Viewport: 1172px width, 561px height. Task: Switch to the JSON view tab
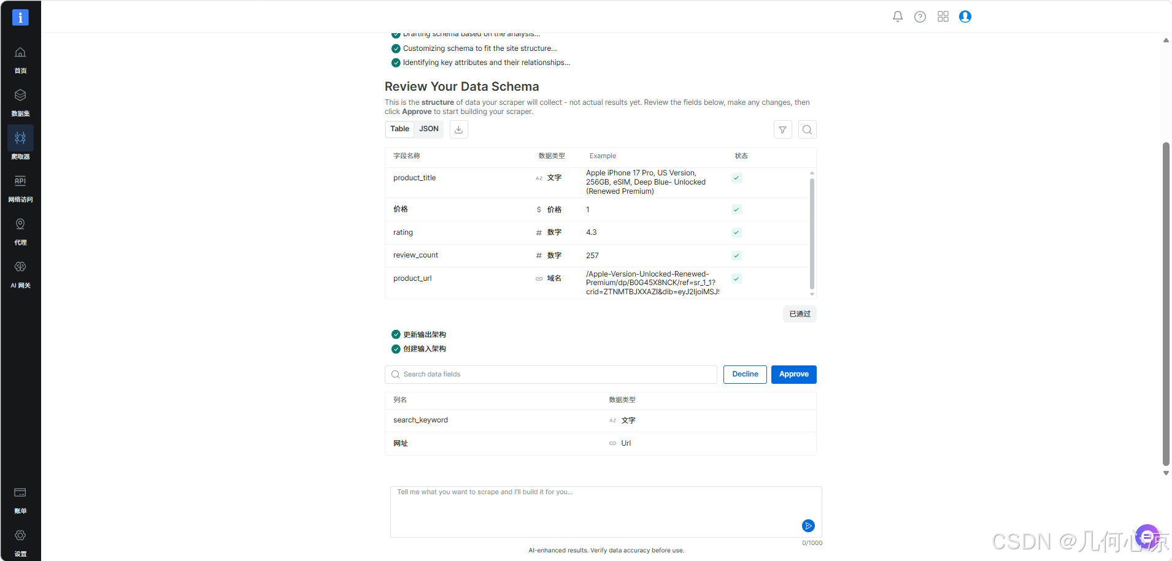tap(429, 129)
